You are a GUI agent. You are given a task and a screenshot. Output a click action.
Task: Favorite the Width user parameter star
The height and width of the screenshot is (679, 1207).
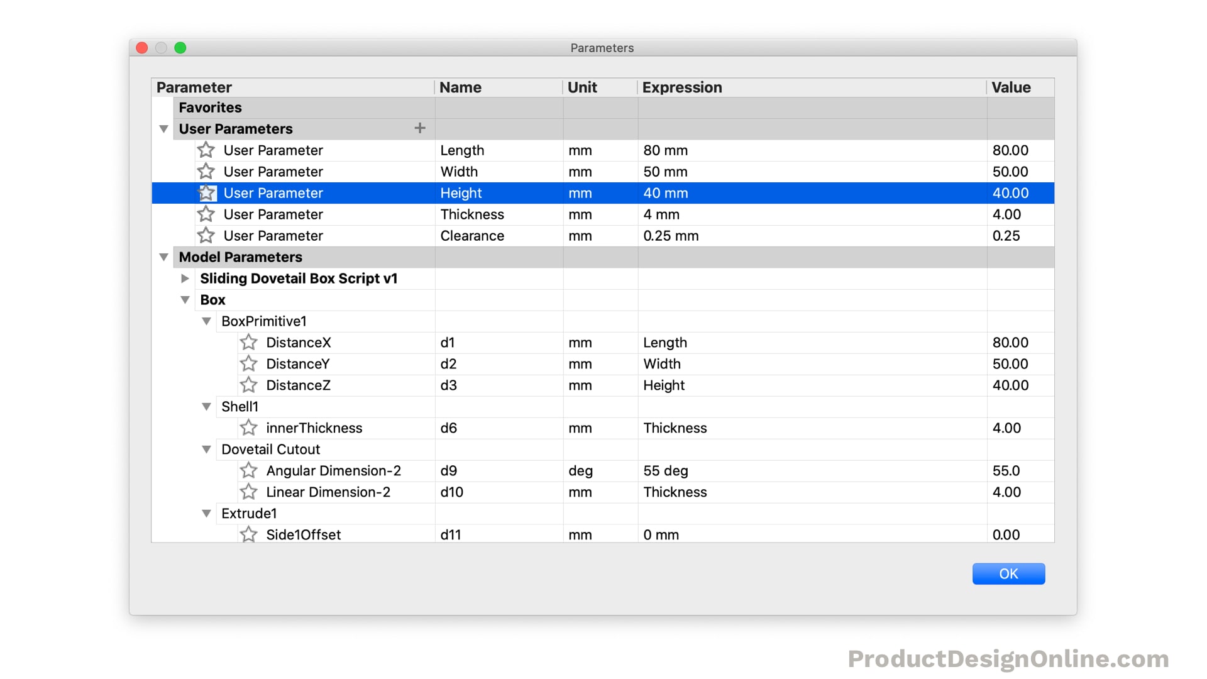206,172
